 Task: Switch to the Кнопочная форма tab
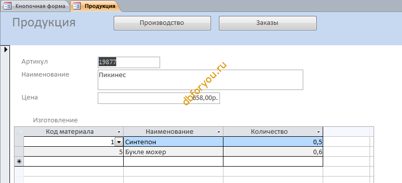click(35, 6)
